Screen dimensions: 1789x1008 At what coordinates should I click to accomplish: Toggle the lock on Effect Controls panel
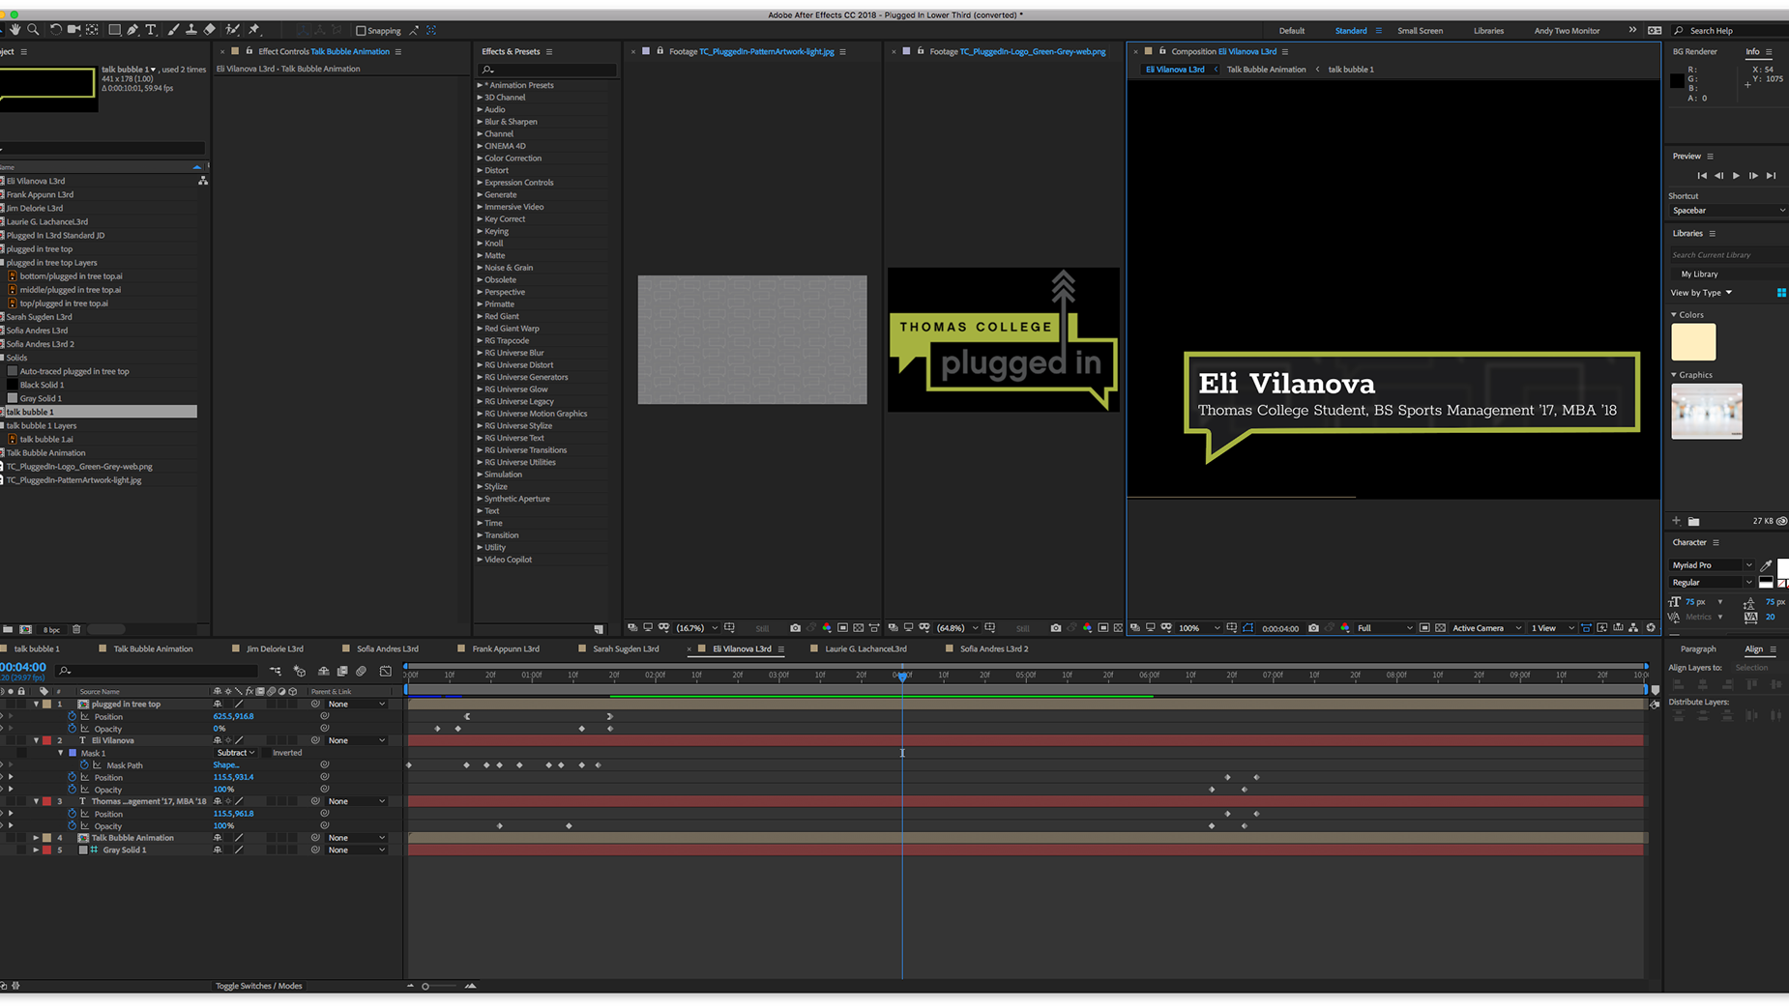tap(249, 51)
